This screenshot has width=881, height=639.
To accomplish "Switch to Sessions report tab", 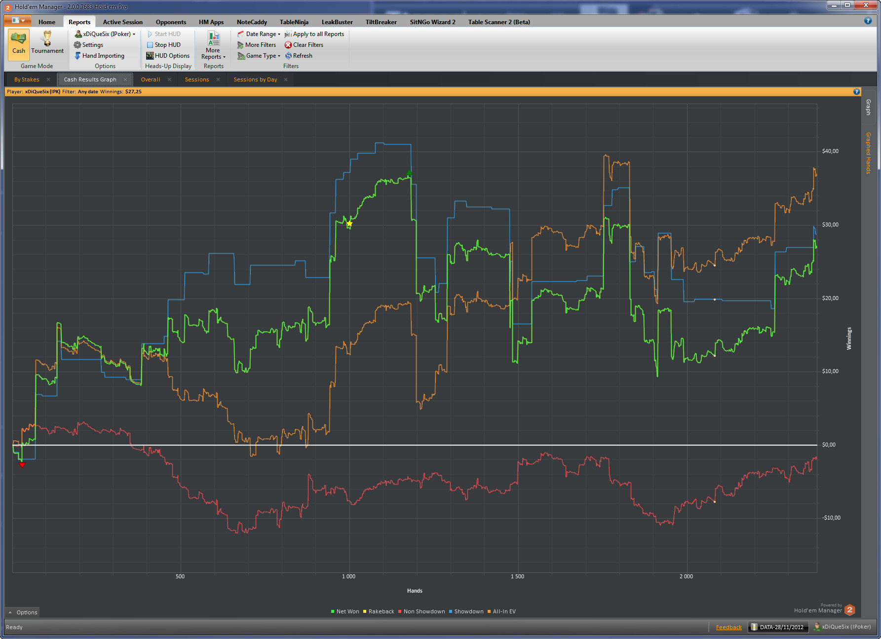I will click(197, 79).
